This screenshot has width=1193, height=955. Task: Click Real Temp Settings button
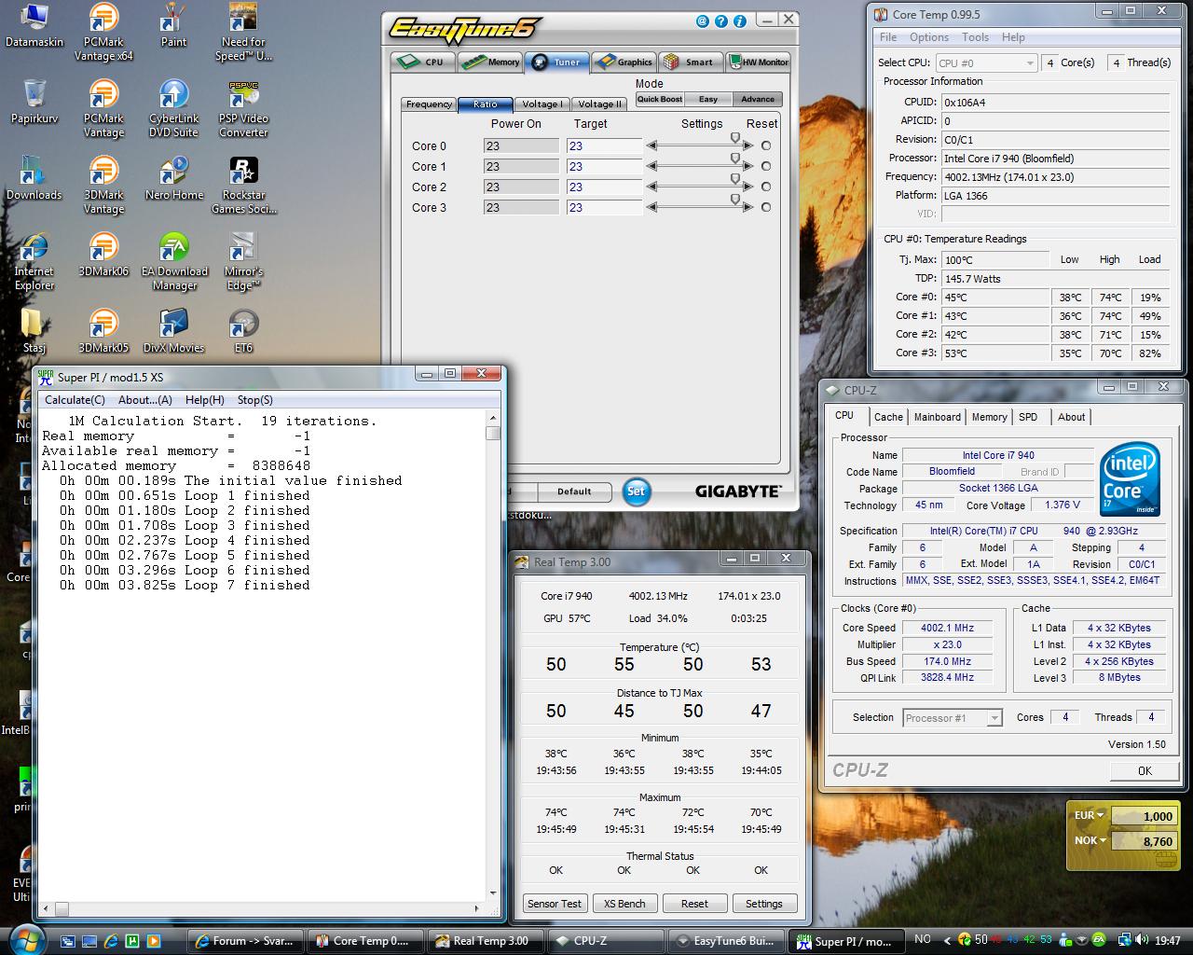764,904
